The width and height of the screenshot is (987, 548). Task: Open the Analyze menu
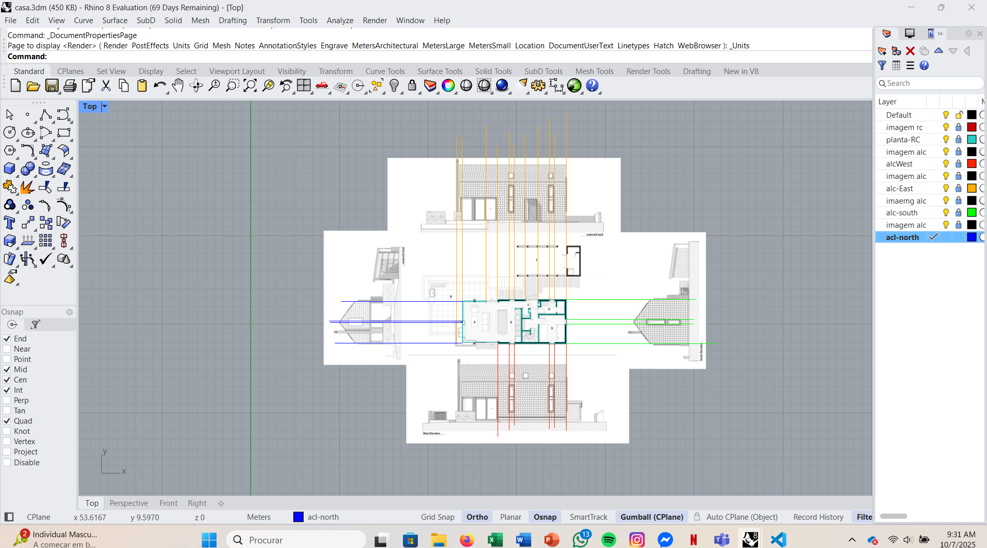[x=340, y=21]
